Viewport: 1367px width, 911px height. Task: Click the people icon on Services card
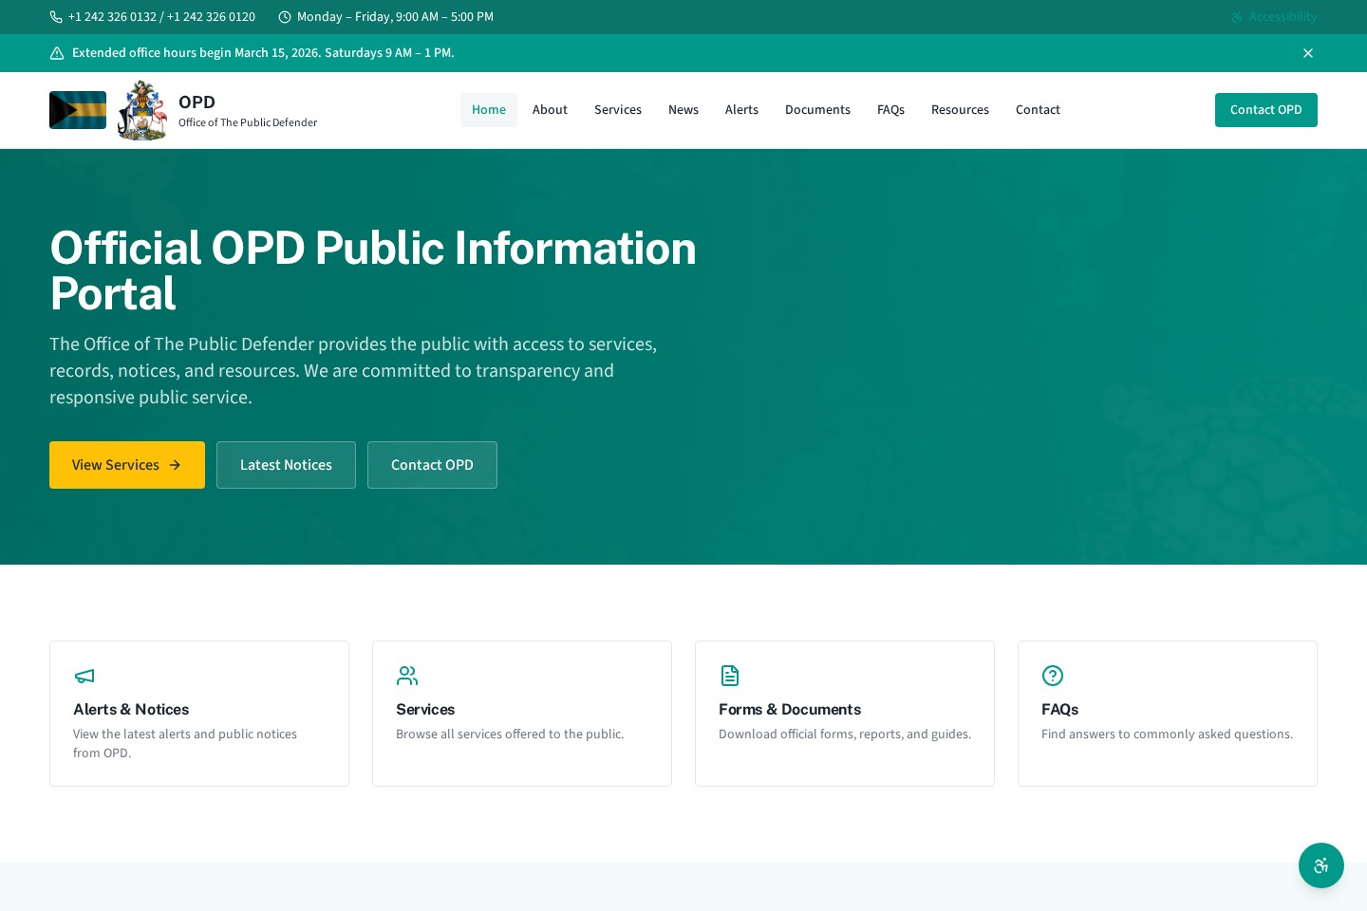click(x=407, y=676)
